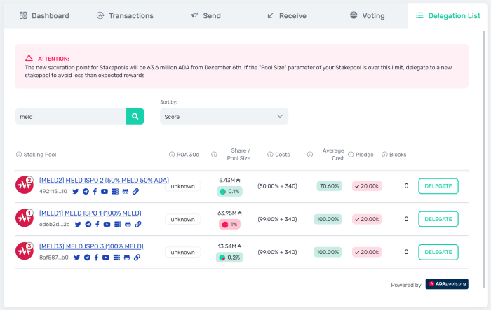Click pool ID 8af587...b0
This screenshot has width=491, height=310.
54,258
